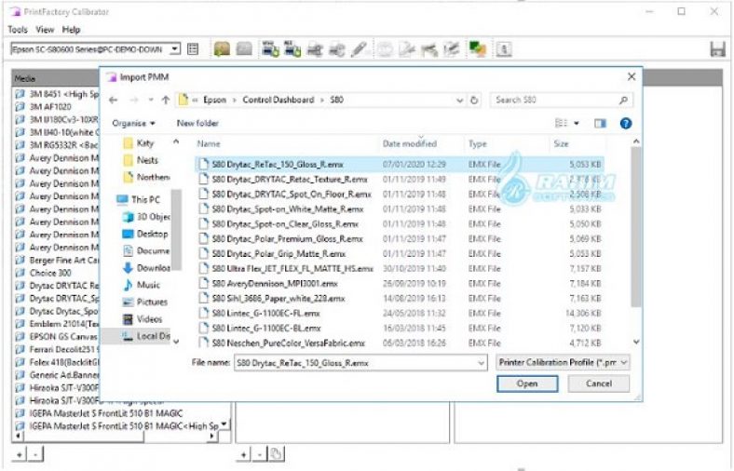This screenshot has height=471, width=734.
Task: Select Choice 300 in the Media list
Action: (x=50, y=273)
